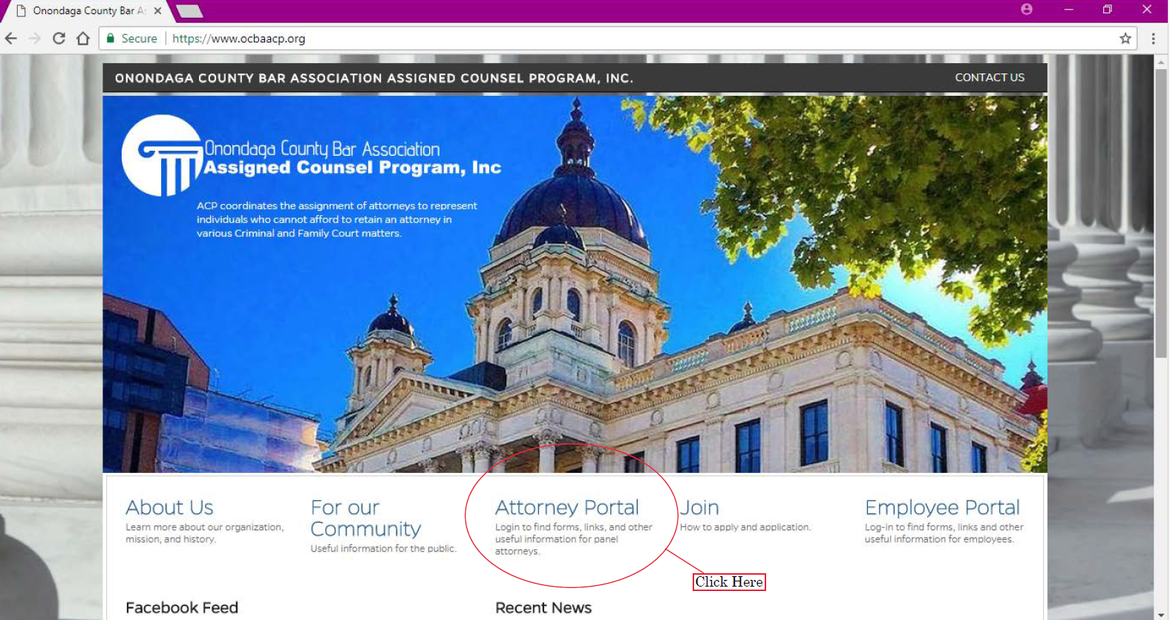Click 'Useful information for the public.' text

click(x=383, y=549)
